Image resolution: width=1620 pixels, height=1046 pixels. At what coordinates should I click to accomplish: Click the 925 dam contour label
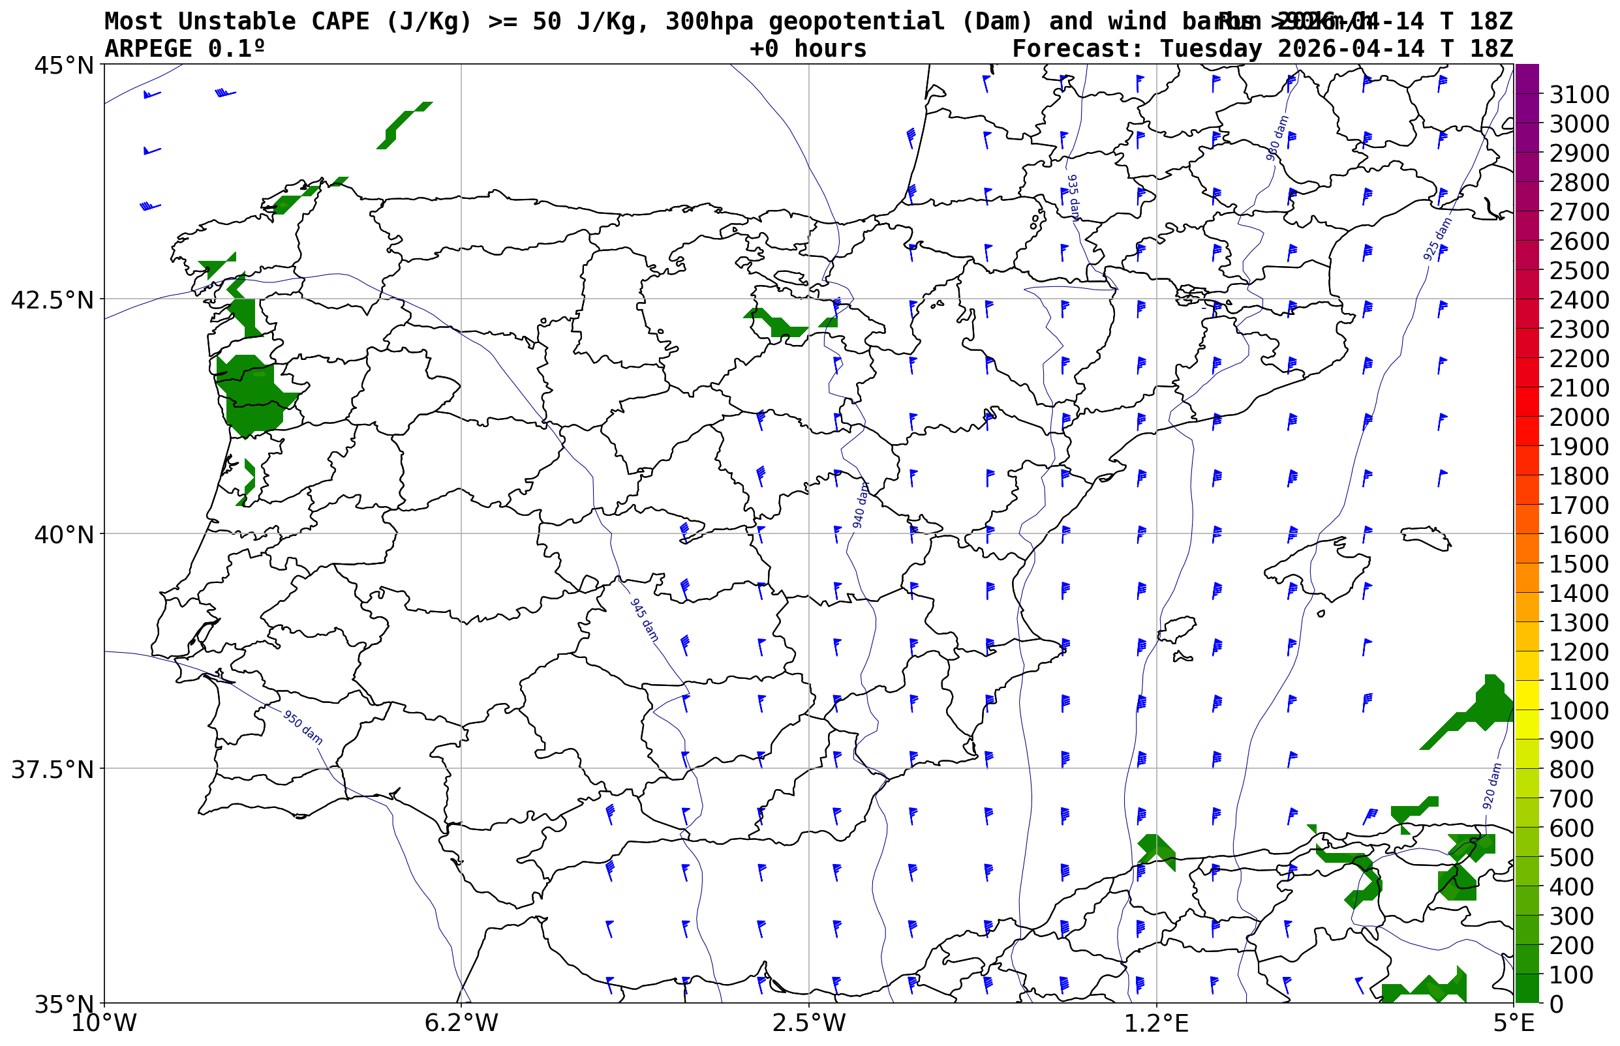(x=1437, y=239)
